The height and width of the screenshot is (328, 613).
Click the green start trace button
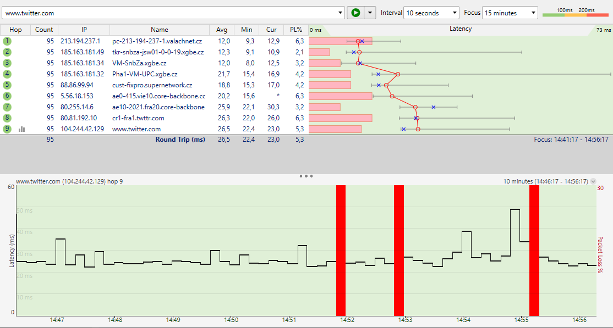pos(355,13)
